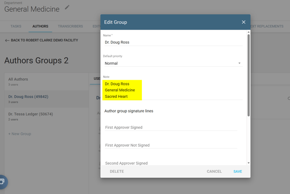This screenshot has width=290, height=194.
Task: Click the Name field containing Dr. Doug Ross
Action: coord(173,42)
